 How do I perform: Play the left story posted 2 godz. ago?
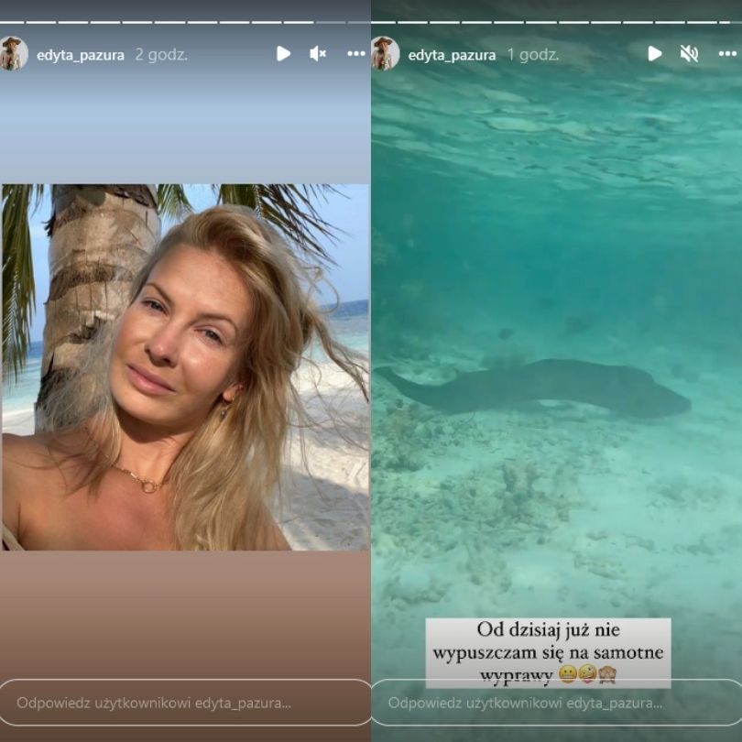(283, 53)
